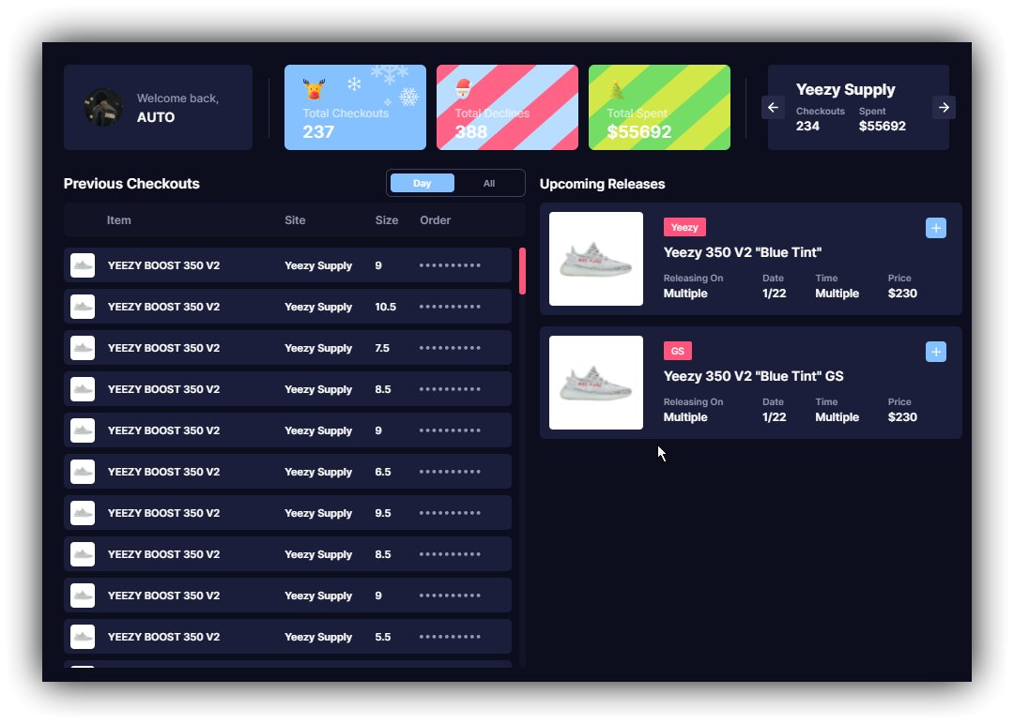
Task: Open the Total Declines 388 card
Action: 508,107
